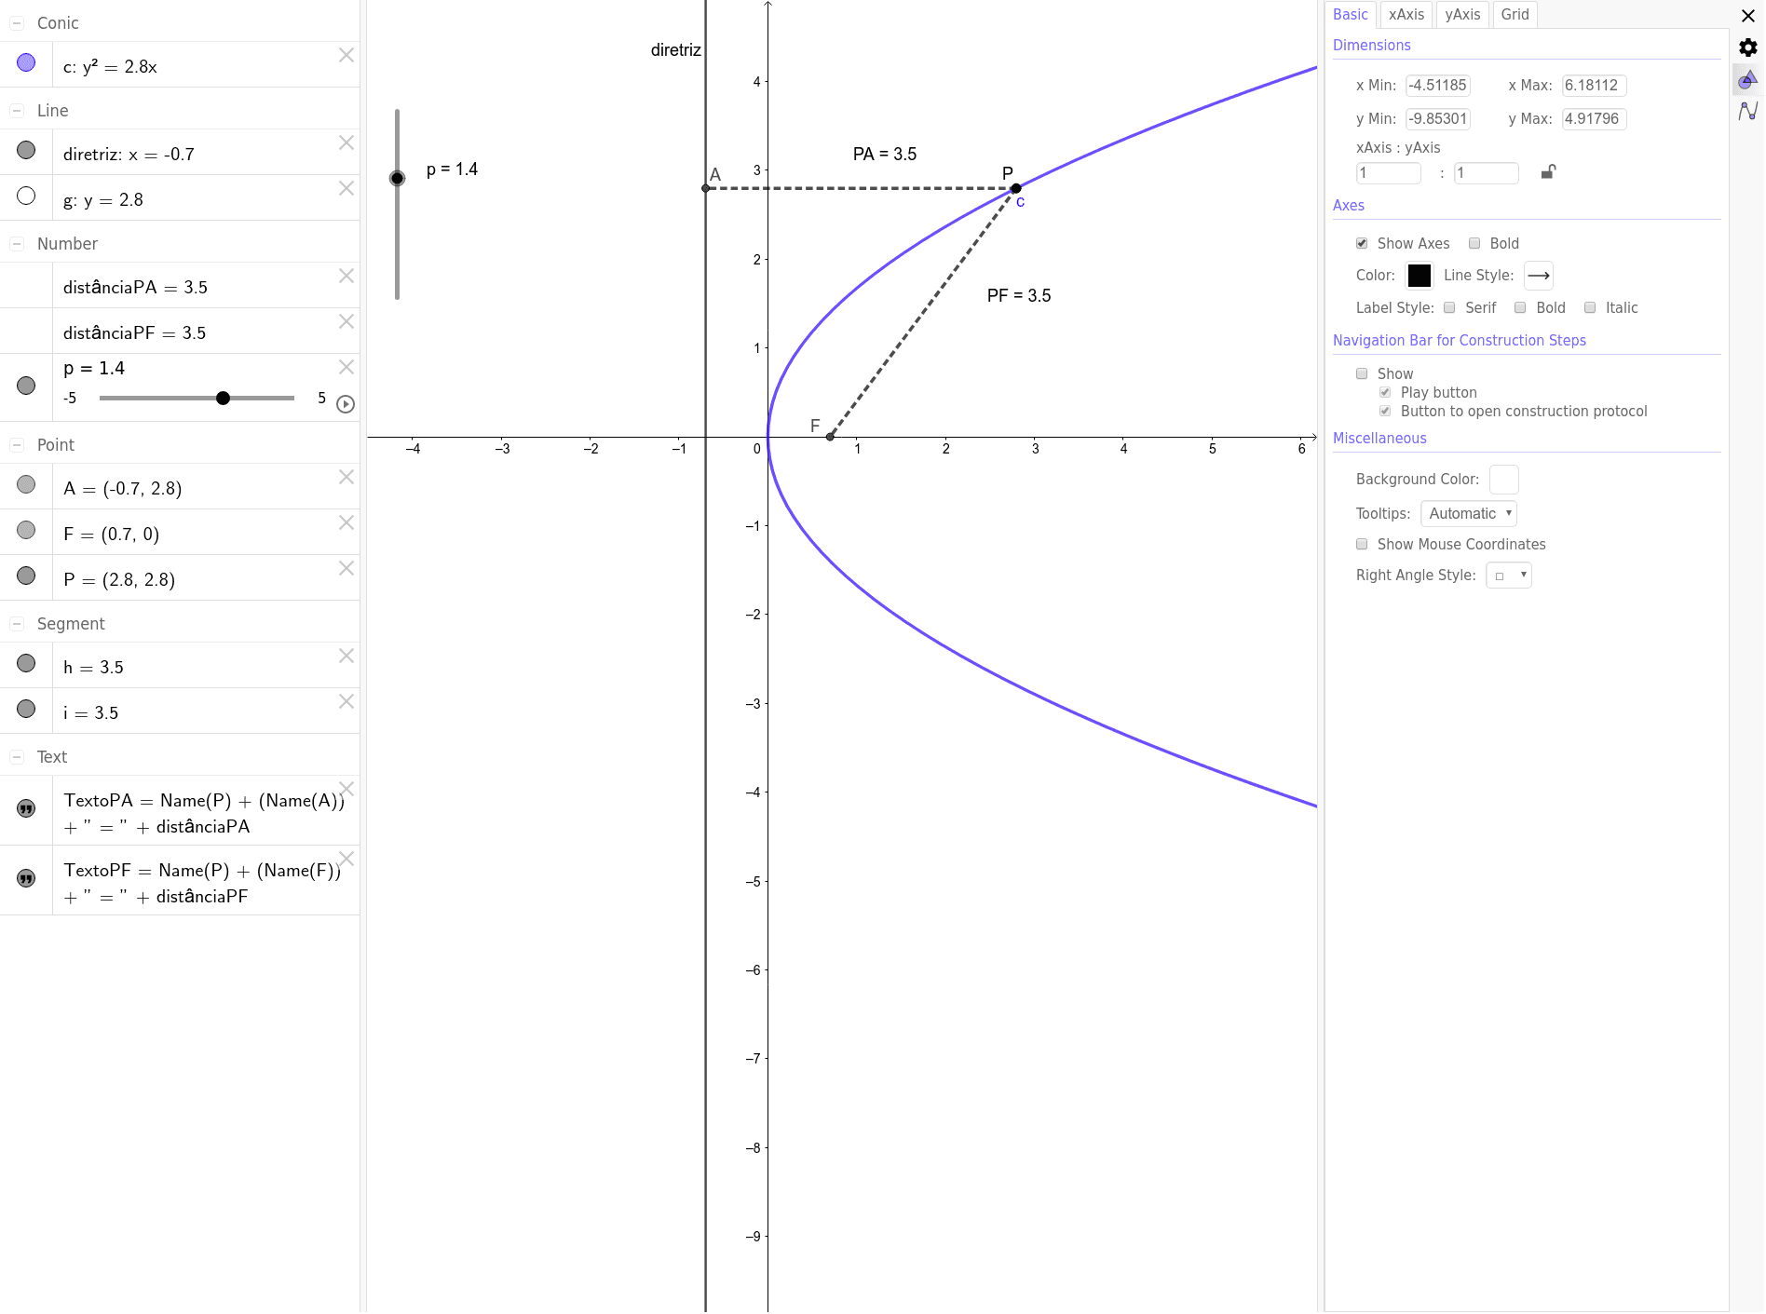Open Tooltips Automatic dropdown
This screenshot has height=1314, width=1766.
coord(1469,513)
